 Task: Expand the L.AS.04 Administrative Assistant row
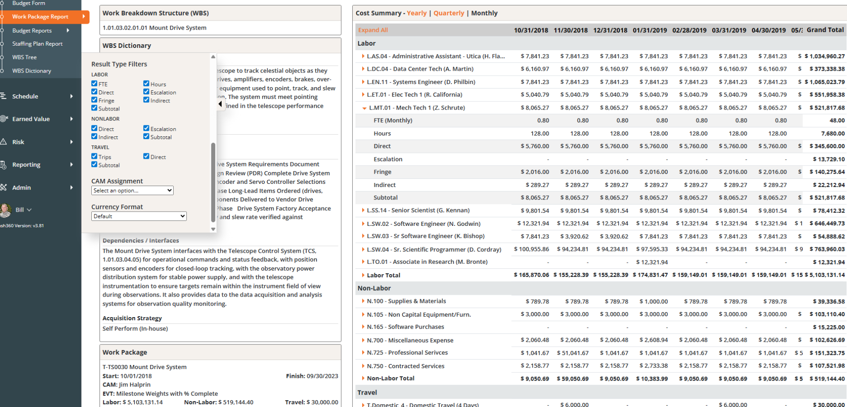point(363,56)
